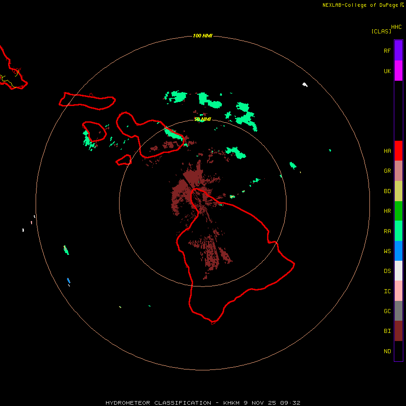Click the RA light green legend swatch
This screenshot has width=406, height=406.
[398, 231]
